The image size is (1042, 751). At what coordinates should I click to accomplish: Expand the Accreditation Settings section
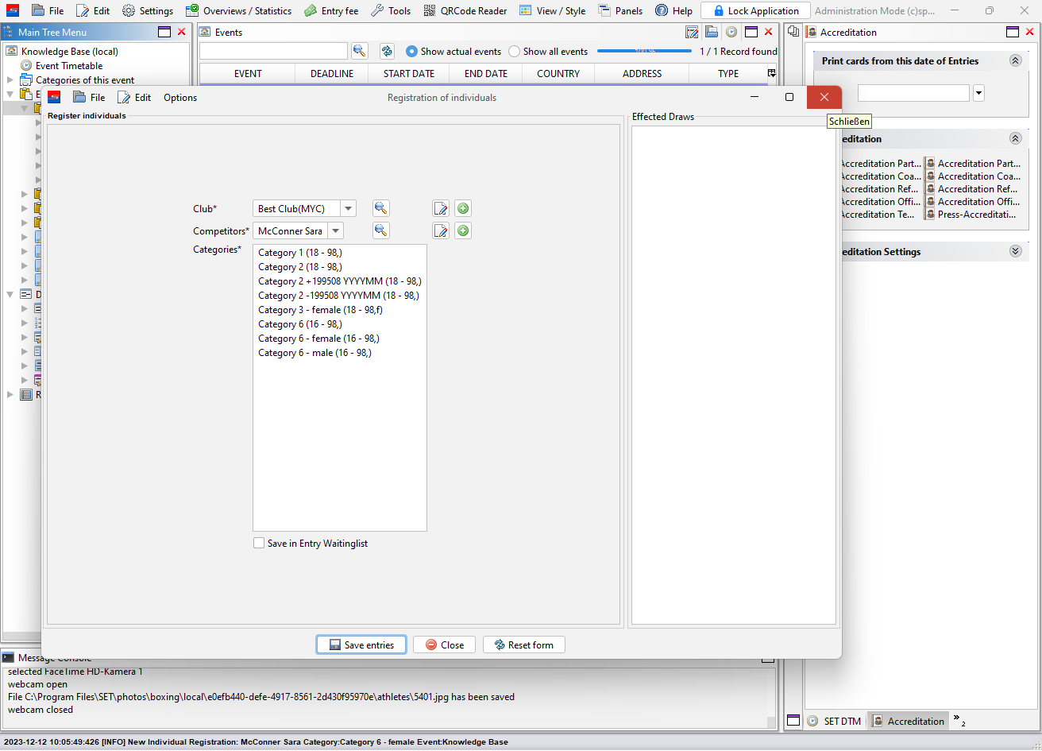pos(1015,251)
